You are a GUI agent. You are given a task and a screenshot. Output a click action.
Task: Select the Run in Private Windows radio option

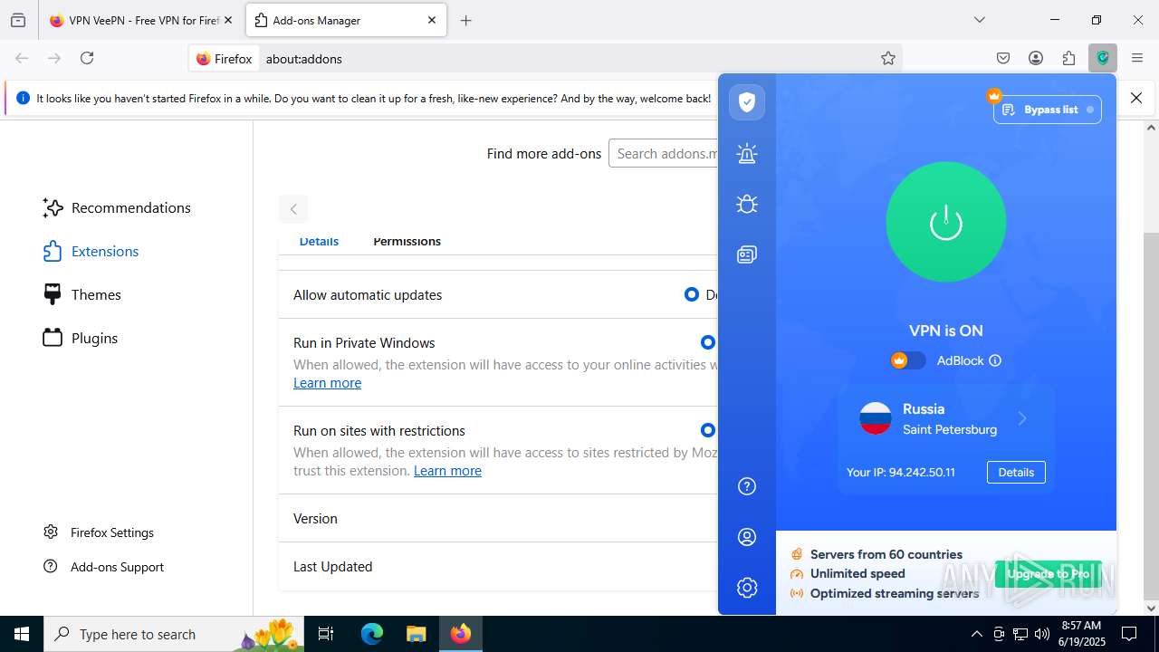[708, 342]
